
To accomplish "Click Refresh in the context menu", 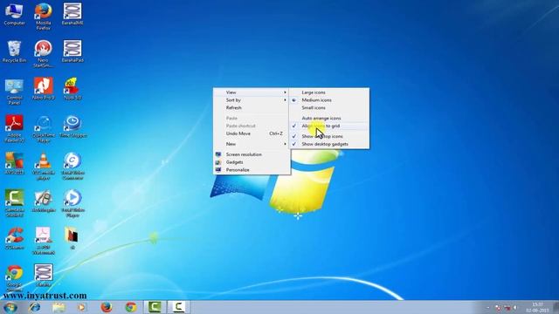I will point(252,107).
